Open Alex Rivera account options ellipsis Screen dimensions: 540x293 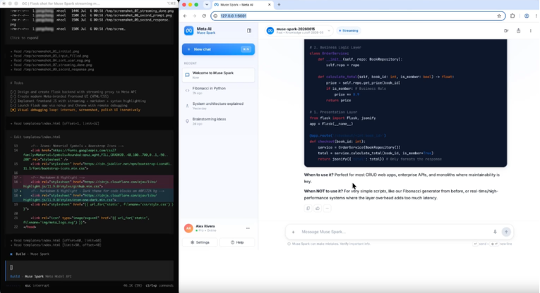click(248, 228)
